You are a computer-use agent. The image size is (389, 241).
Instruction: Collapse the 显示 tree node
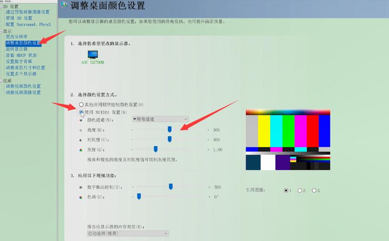(1, 31)
